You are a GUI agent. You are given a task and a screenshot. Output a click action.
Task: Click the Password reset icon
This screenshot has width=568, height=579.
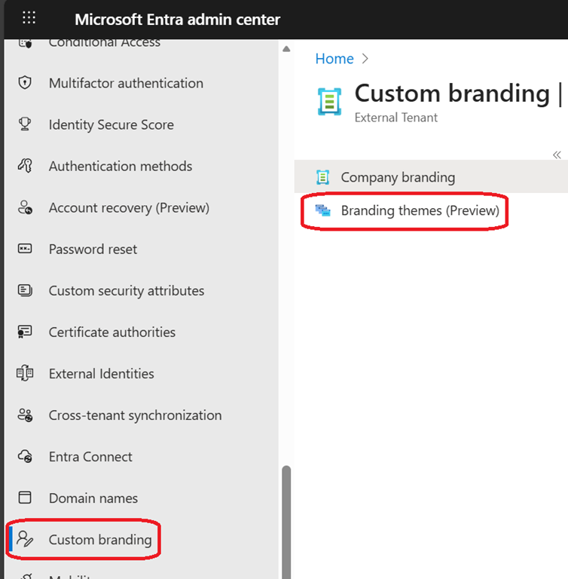[25, 249]
